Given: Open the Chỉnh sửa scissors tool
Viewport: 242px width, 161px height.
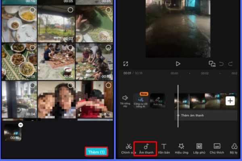Looking at the screenshot, I should click(128, 148).
